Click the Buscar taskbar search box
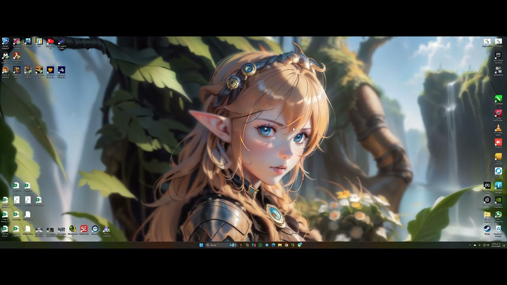This screenshot has height=285, width=507. coord(221,245)
